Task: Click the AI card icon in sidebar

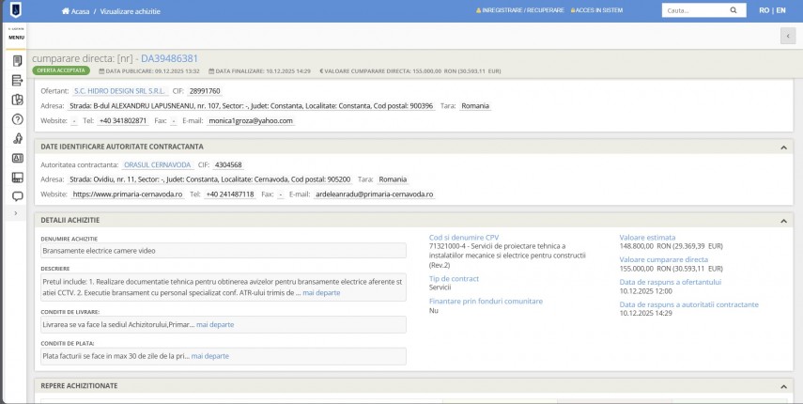Action: [17, 158]
